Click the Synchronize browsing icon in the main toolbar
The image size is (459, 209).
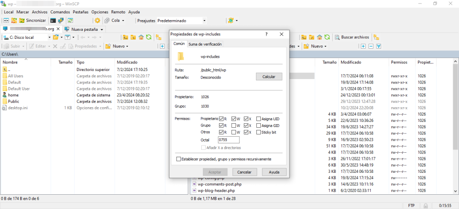point(14,21)
